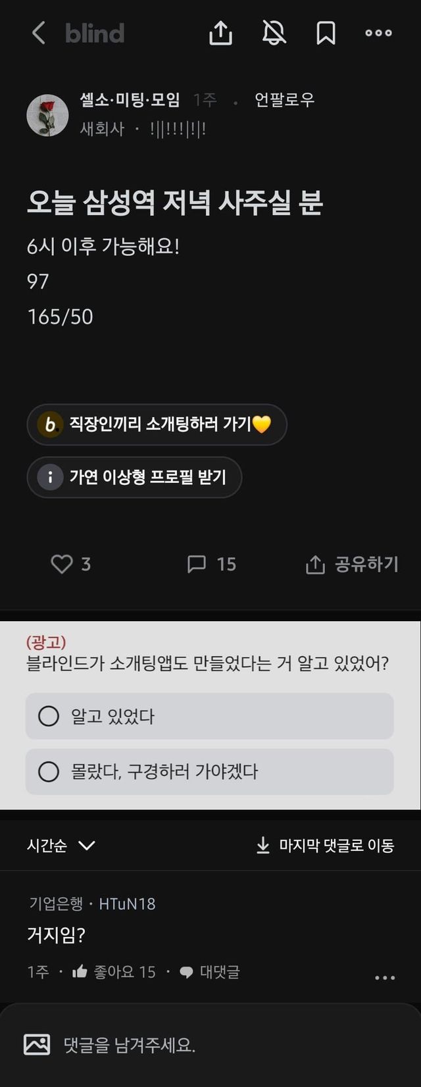The width and height of the screenshot is (421, 1087).
Task: Focus the 댓글을 남겨주세요 input field
Action: (224, 1045)
